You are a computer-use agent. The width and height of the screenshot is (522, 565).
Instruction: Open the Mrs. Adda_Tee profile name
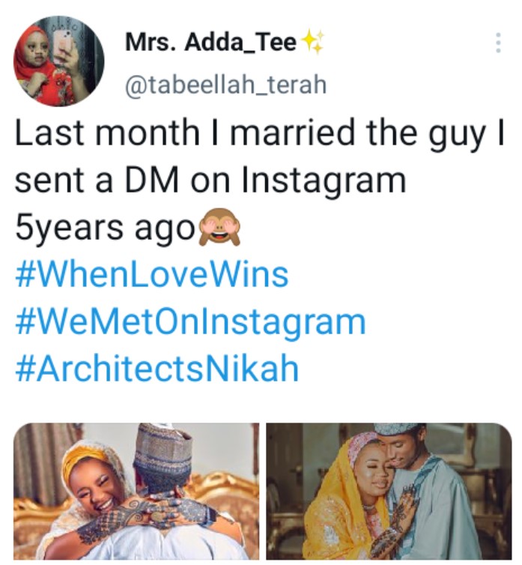point(211,43)
